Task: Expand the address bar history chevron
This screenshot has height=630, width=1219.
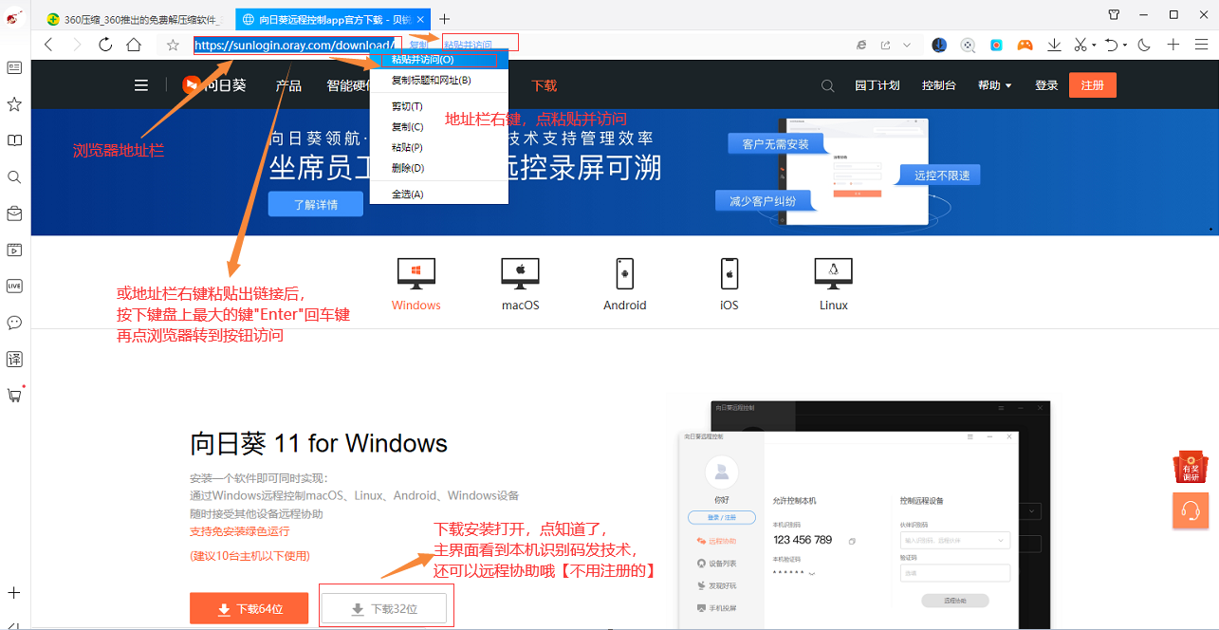Action: coord(907,45)
